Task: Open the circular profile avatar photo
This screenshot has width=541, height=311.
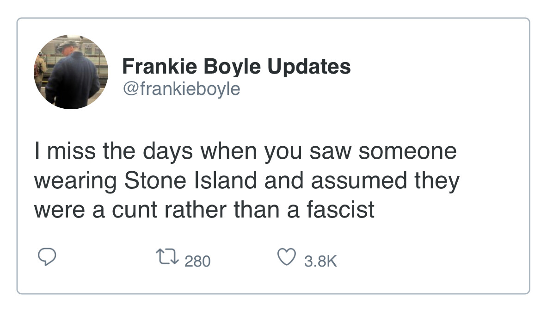Action: [x=71, y=72]
